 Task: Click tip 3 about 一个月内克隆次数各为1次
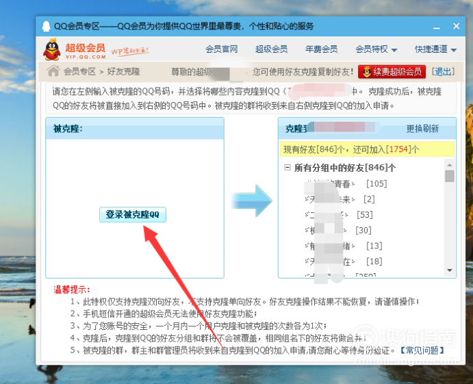pos(199,326)
